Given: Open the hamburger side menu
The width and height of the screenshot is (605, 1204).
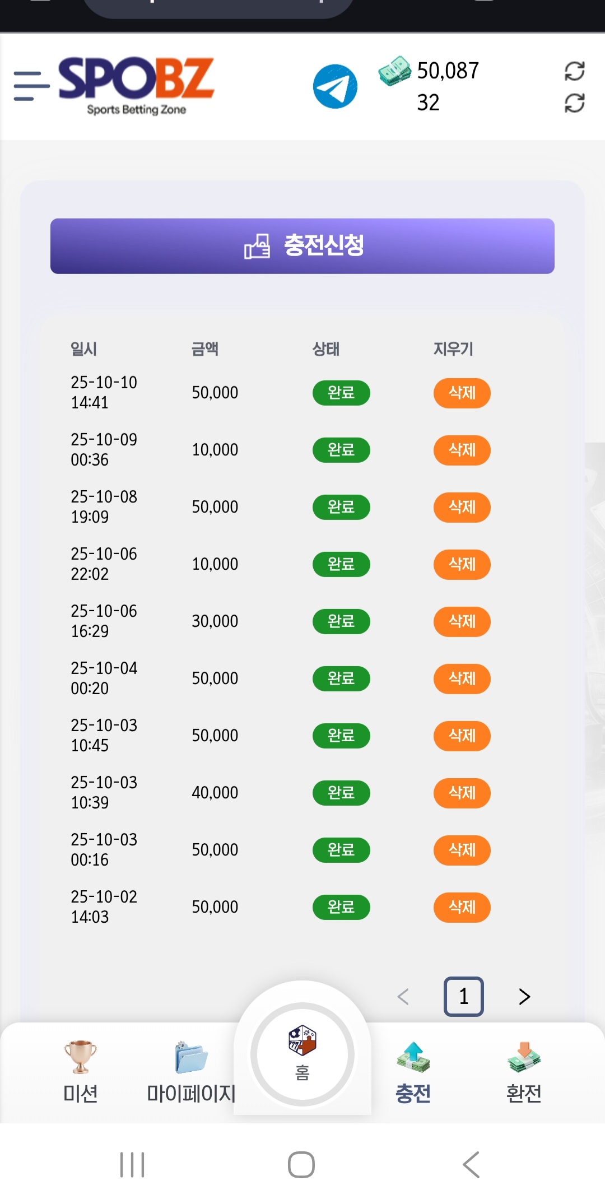Looking at the screenshot, I should point(31,86).
